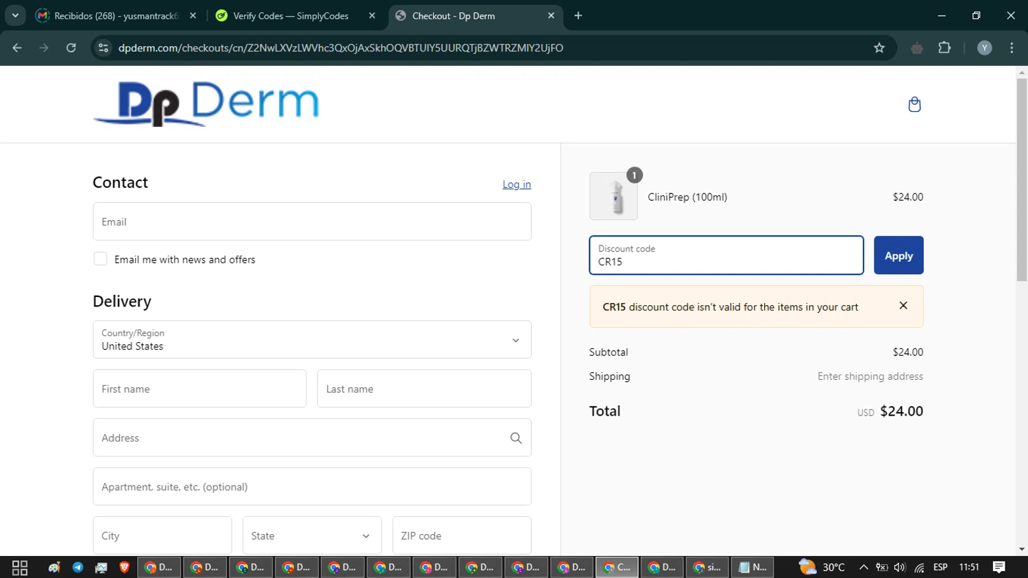
Task: Click the CliniPrep (100ml) product name
Action: [x=687, y=197]
